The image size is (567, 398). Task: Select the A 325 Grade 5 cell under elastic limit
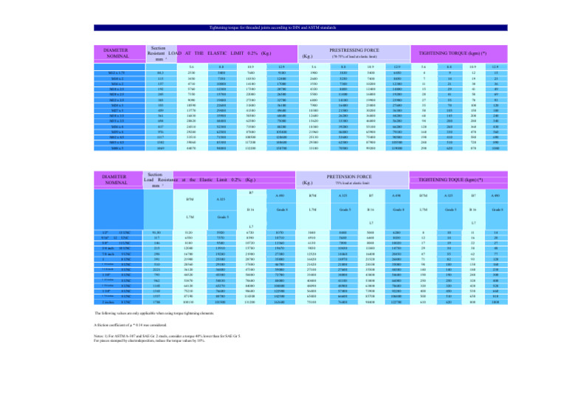222,209
